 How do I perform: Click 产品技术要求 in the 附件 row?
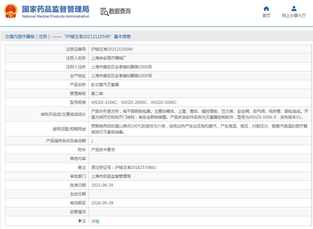pyautogui.click(x=103, y=149)
